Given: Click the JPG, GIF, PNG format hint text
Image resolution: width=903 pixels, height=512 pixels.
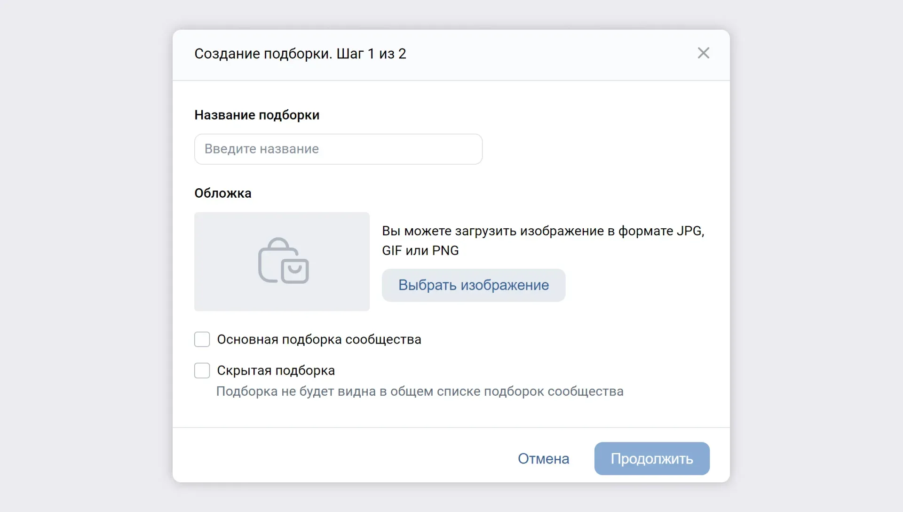Looking at the screenshot, I should [x=543, y=240].
